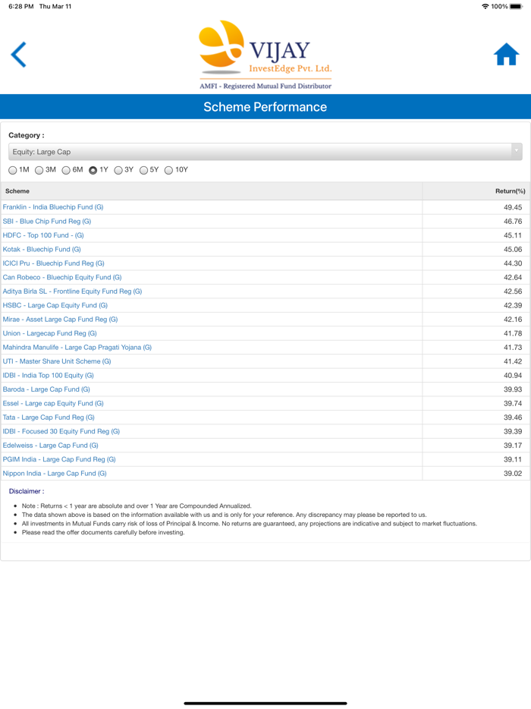This screenshot has height=709, width=531.
Task: Open IDBI - India Top 100 Equity (G)
Action: tap(49, 375)
